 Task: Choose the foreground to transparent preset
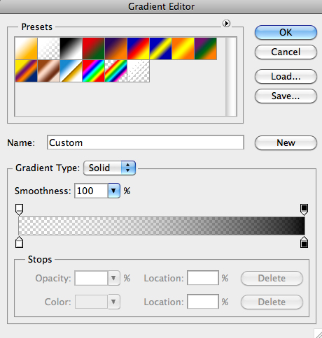(x=48, y=48)
